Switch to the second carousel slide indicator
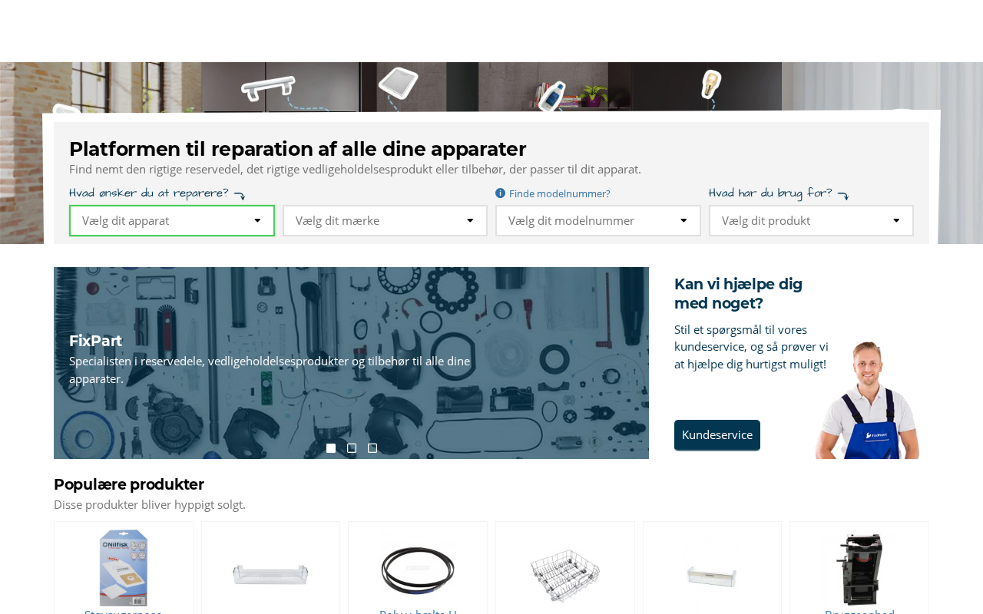Viewport: 983px width, 614px height. coord(352,448)
